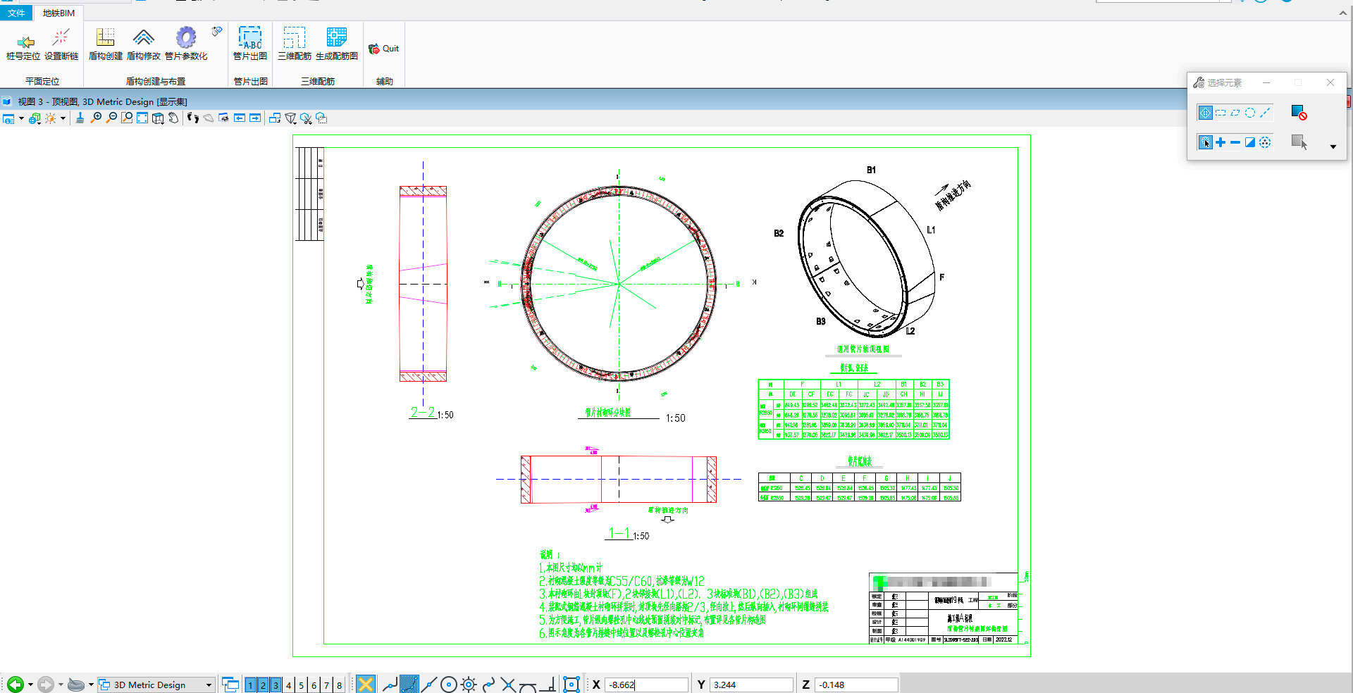The height and width of the screenshot is (693, 1353).
Task: Click the Quit button
Action: [384, 49]
